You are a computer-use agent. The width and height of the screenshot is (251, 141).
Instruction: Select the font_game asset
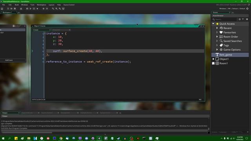(230, 55)
